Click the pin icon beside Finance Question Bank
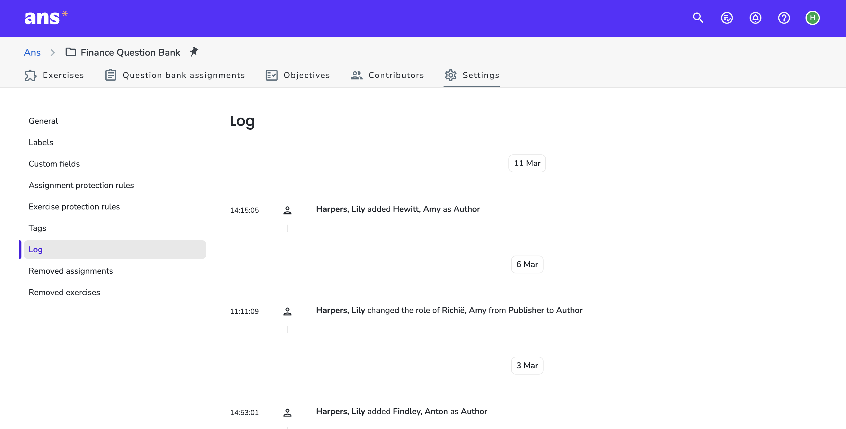Screen dimensions: 846x429 tap(194, 52)
